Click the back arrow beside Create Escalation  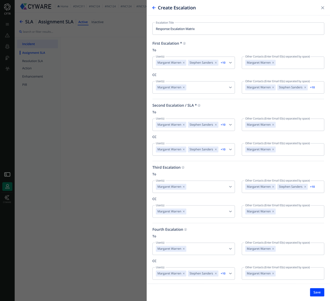point(154,8)
